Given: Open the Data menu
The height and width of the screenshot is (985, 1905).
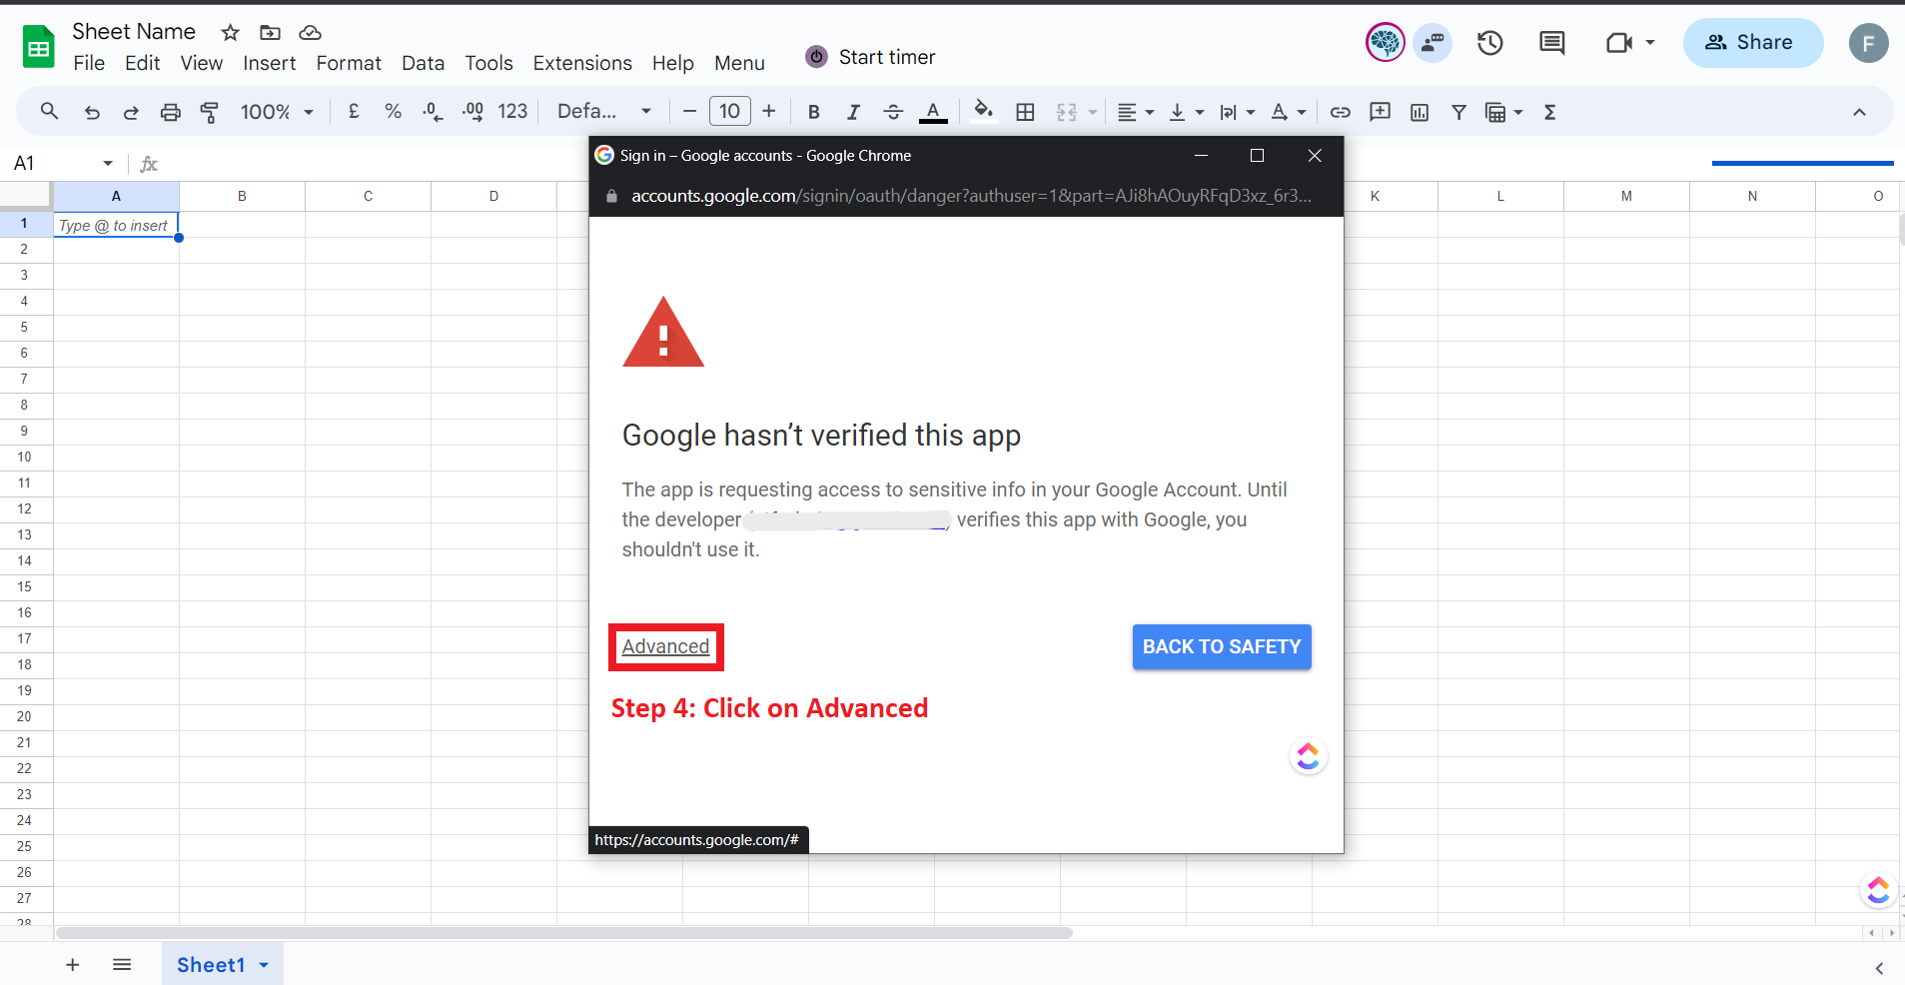Looking at the screenshot, I should coord(423,63).
